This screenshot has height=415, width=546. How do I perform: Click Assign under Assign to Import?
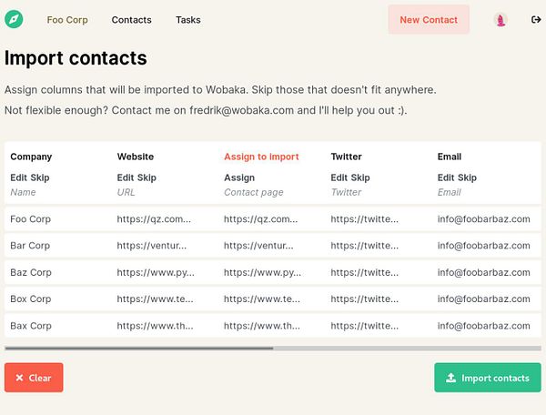[239, 177]
